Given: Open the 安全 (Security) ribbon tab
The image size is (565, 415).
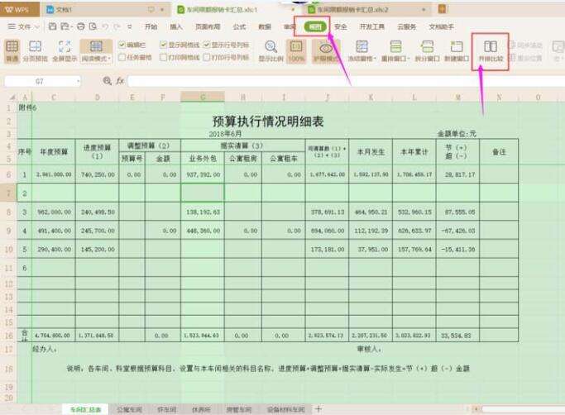Looking at the screenshot, I should pyautogui.click(x=341, y=26).
